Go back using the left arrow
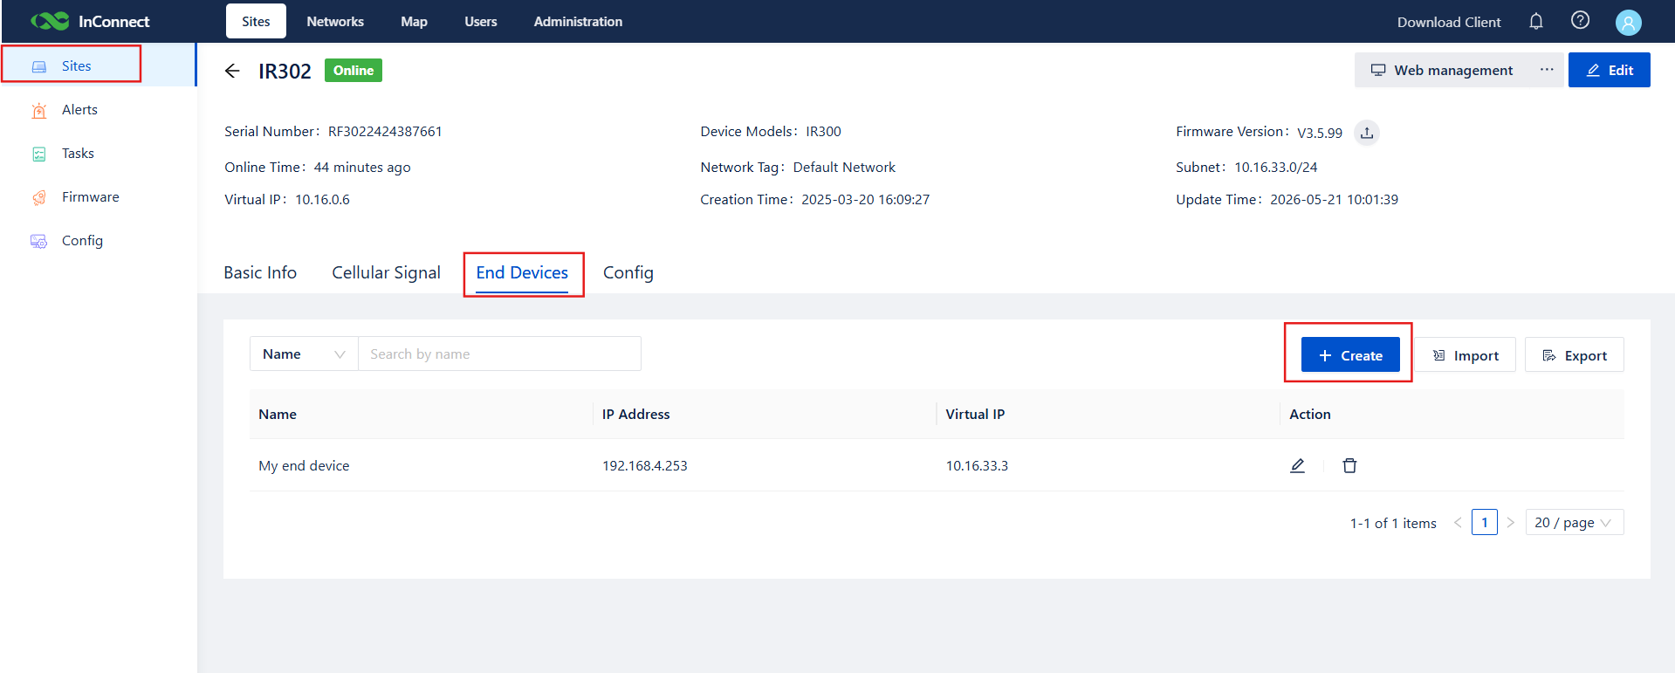The width and height of the screenshot is (1675, 673). pyautogui.click(x=232, y=71)
